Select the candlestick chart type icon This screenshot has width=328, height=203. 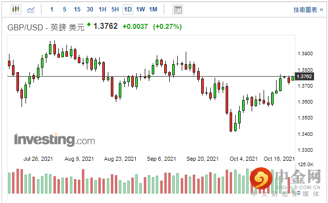pyautogui.click(x=15, y=9)
